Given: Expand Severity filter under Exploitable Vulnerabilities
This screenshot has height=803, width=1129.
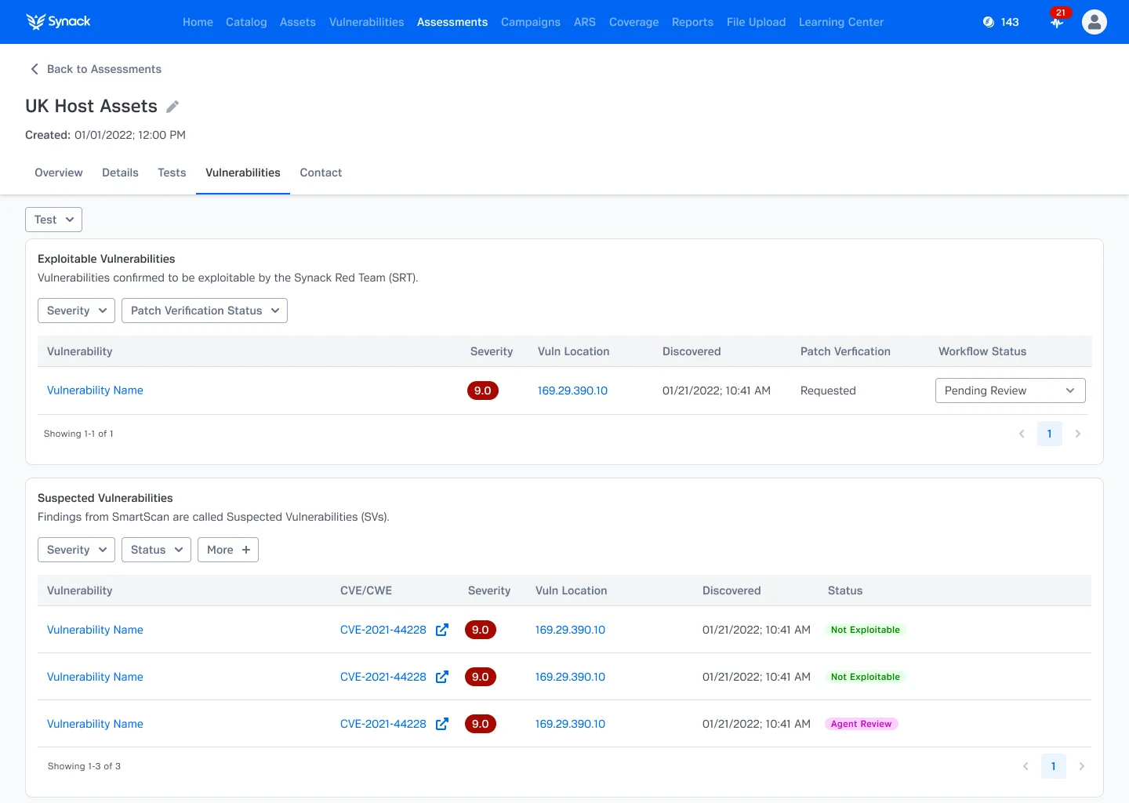Looking at the screenshot, I should [76, 311].
